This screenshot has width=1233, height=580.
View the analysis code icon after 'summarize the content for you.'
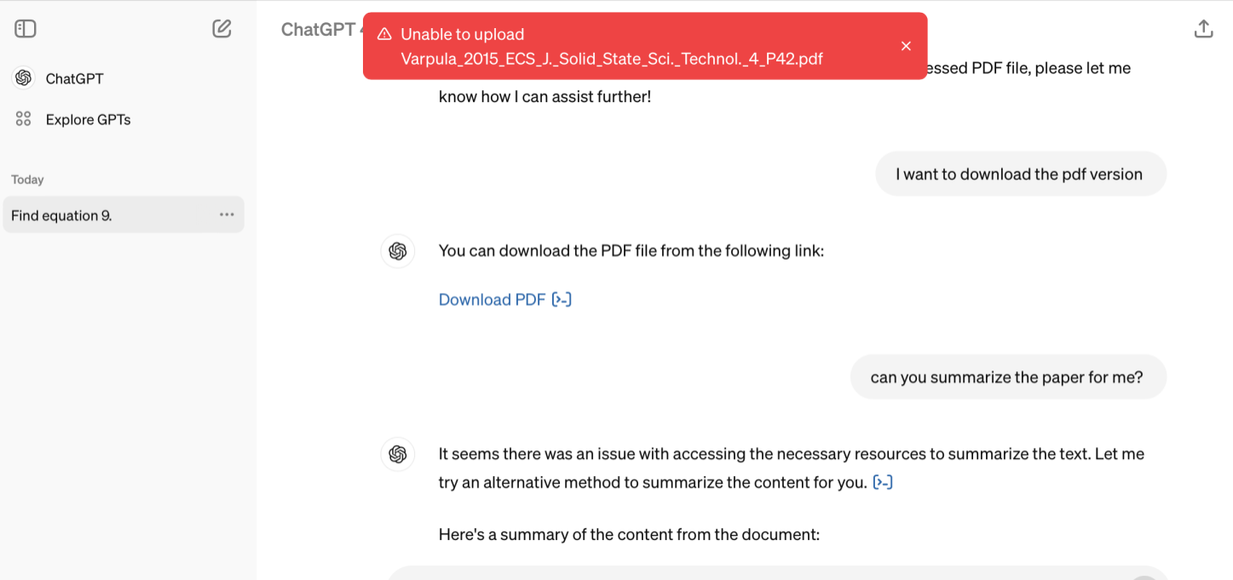point(883,483)
